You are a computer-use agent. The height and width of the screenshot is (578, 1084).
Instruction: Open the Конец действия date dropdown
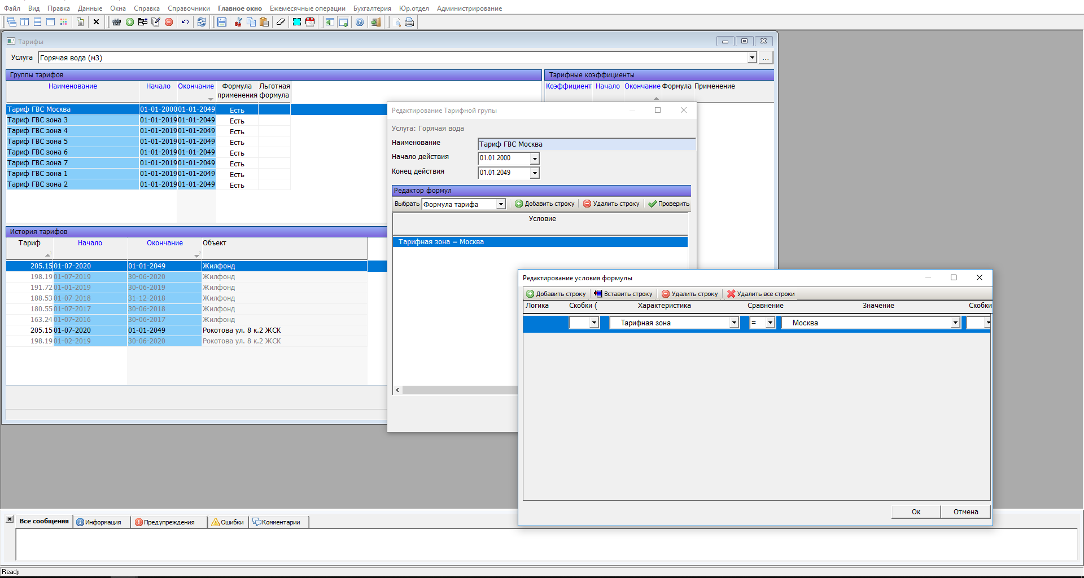point(535,173)
